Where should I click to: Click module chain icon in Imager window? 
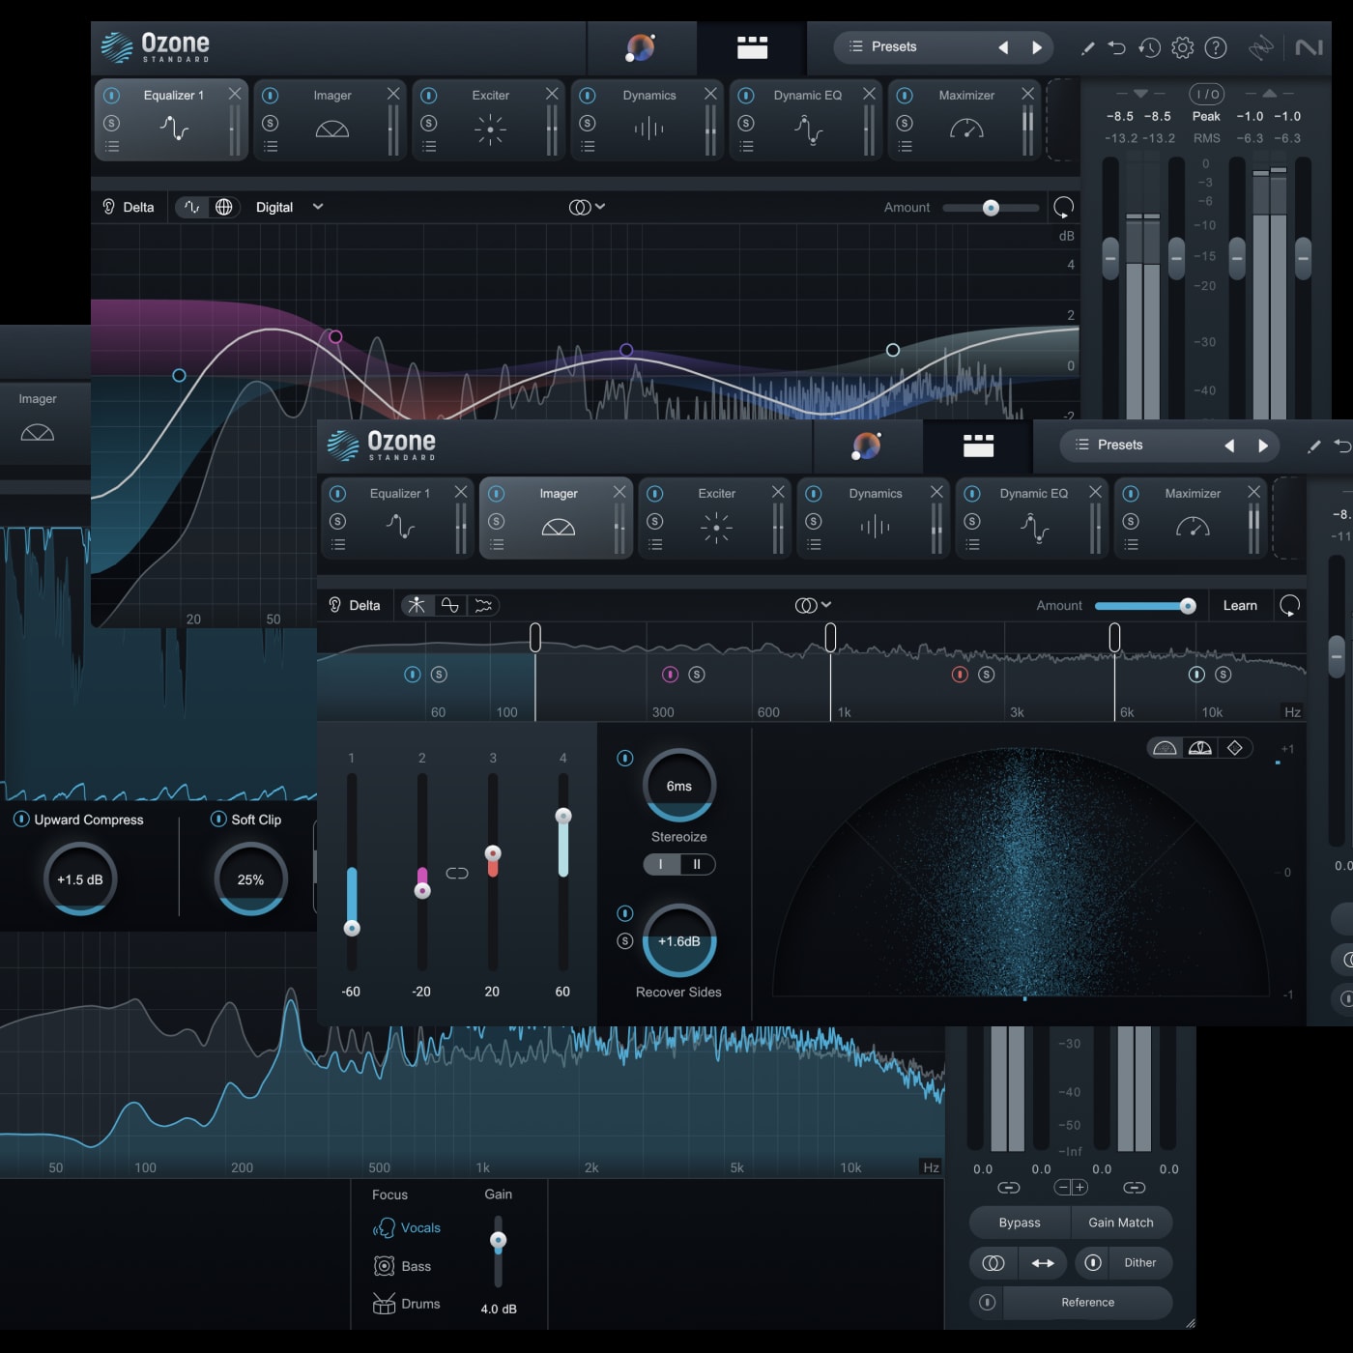coord(978,446)
